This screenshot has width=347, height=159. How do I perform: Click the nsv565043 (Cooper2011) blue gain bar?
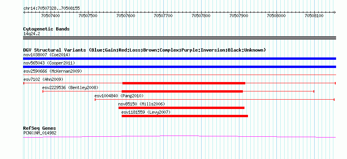click(x=179, y=67)
